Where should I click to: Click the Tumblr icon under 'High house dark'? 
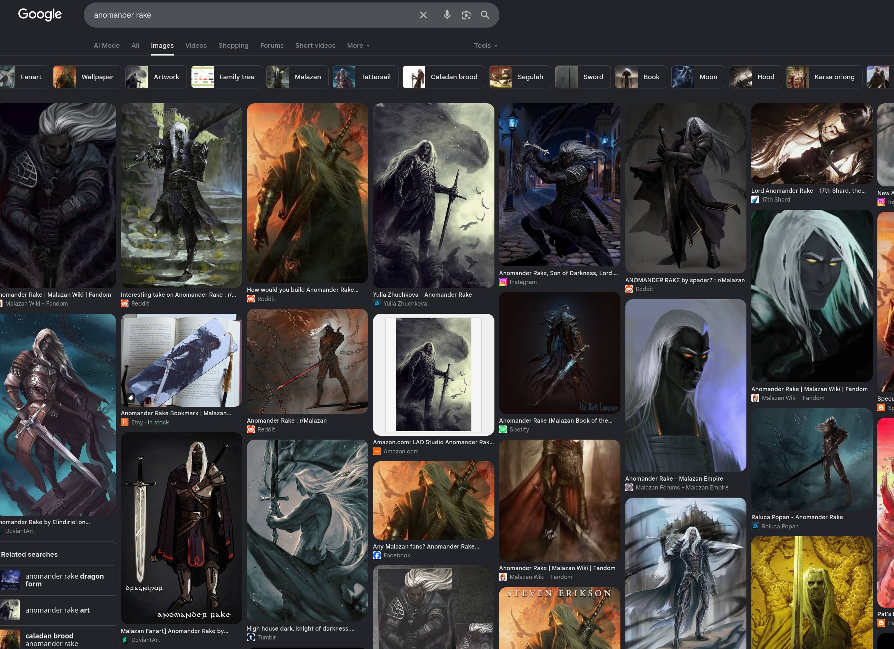coord(251,637)
